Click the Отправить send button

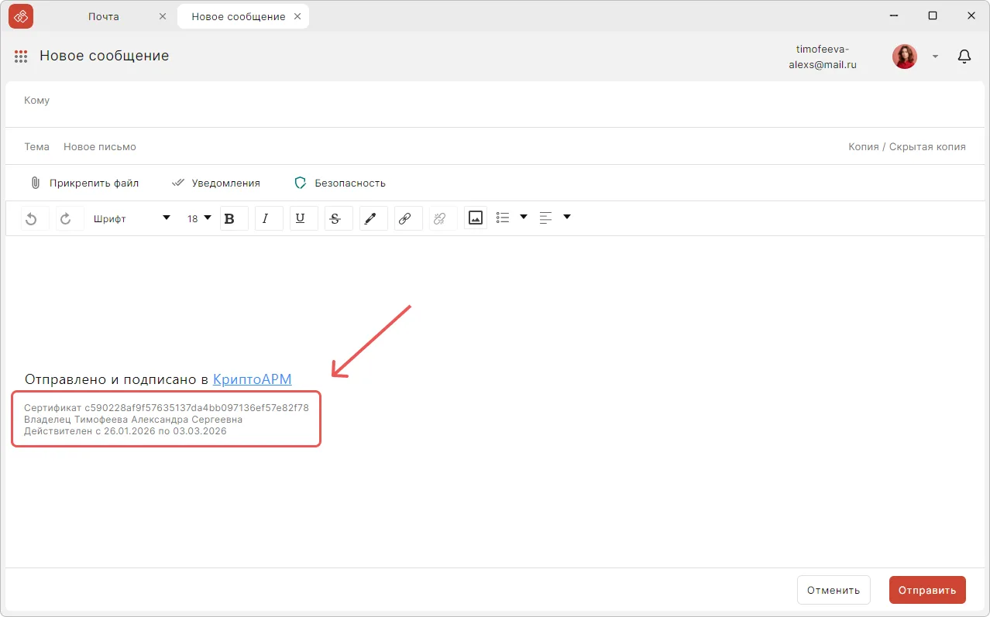(927, 590)
